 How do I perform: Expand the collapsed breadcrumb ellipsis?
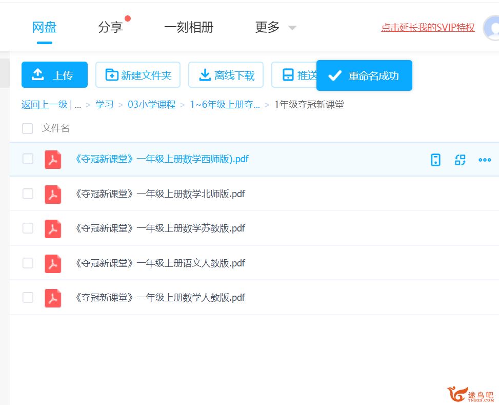click(x=77, y=105)
